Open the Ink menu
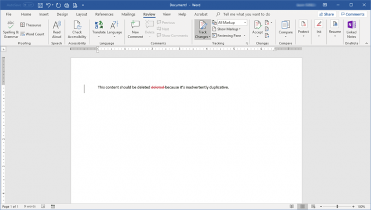 point(319,29)
